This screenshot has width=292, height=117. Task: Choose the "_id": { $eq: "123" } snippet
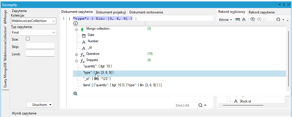tap(97, 79)
